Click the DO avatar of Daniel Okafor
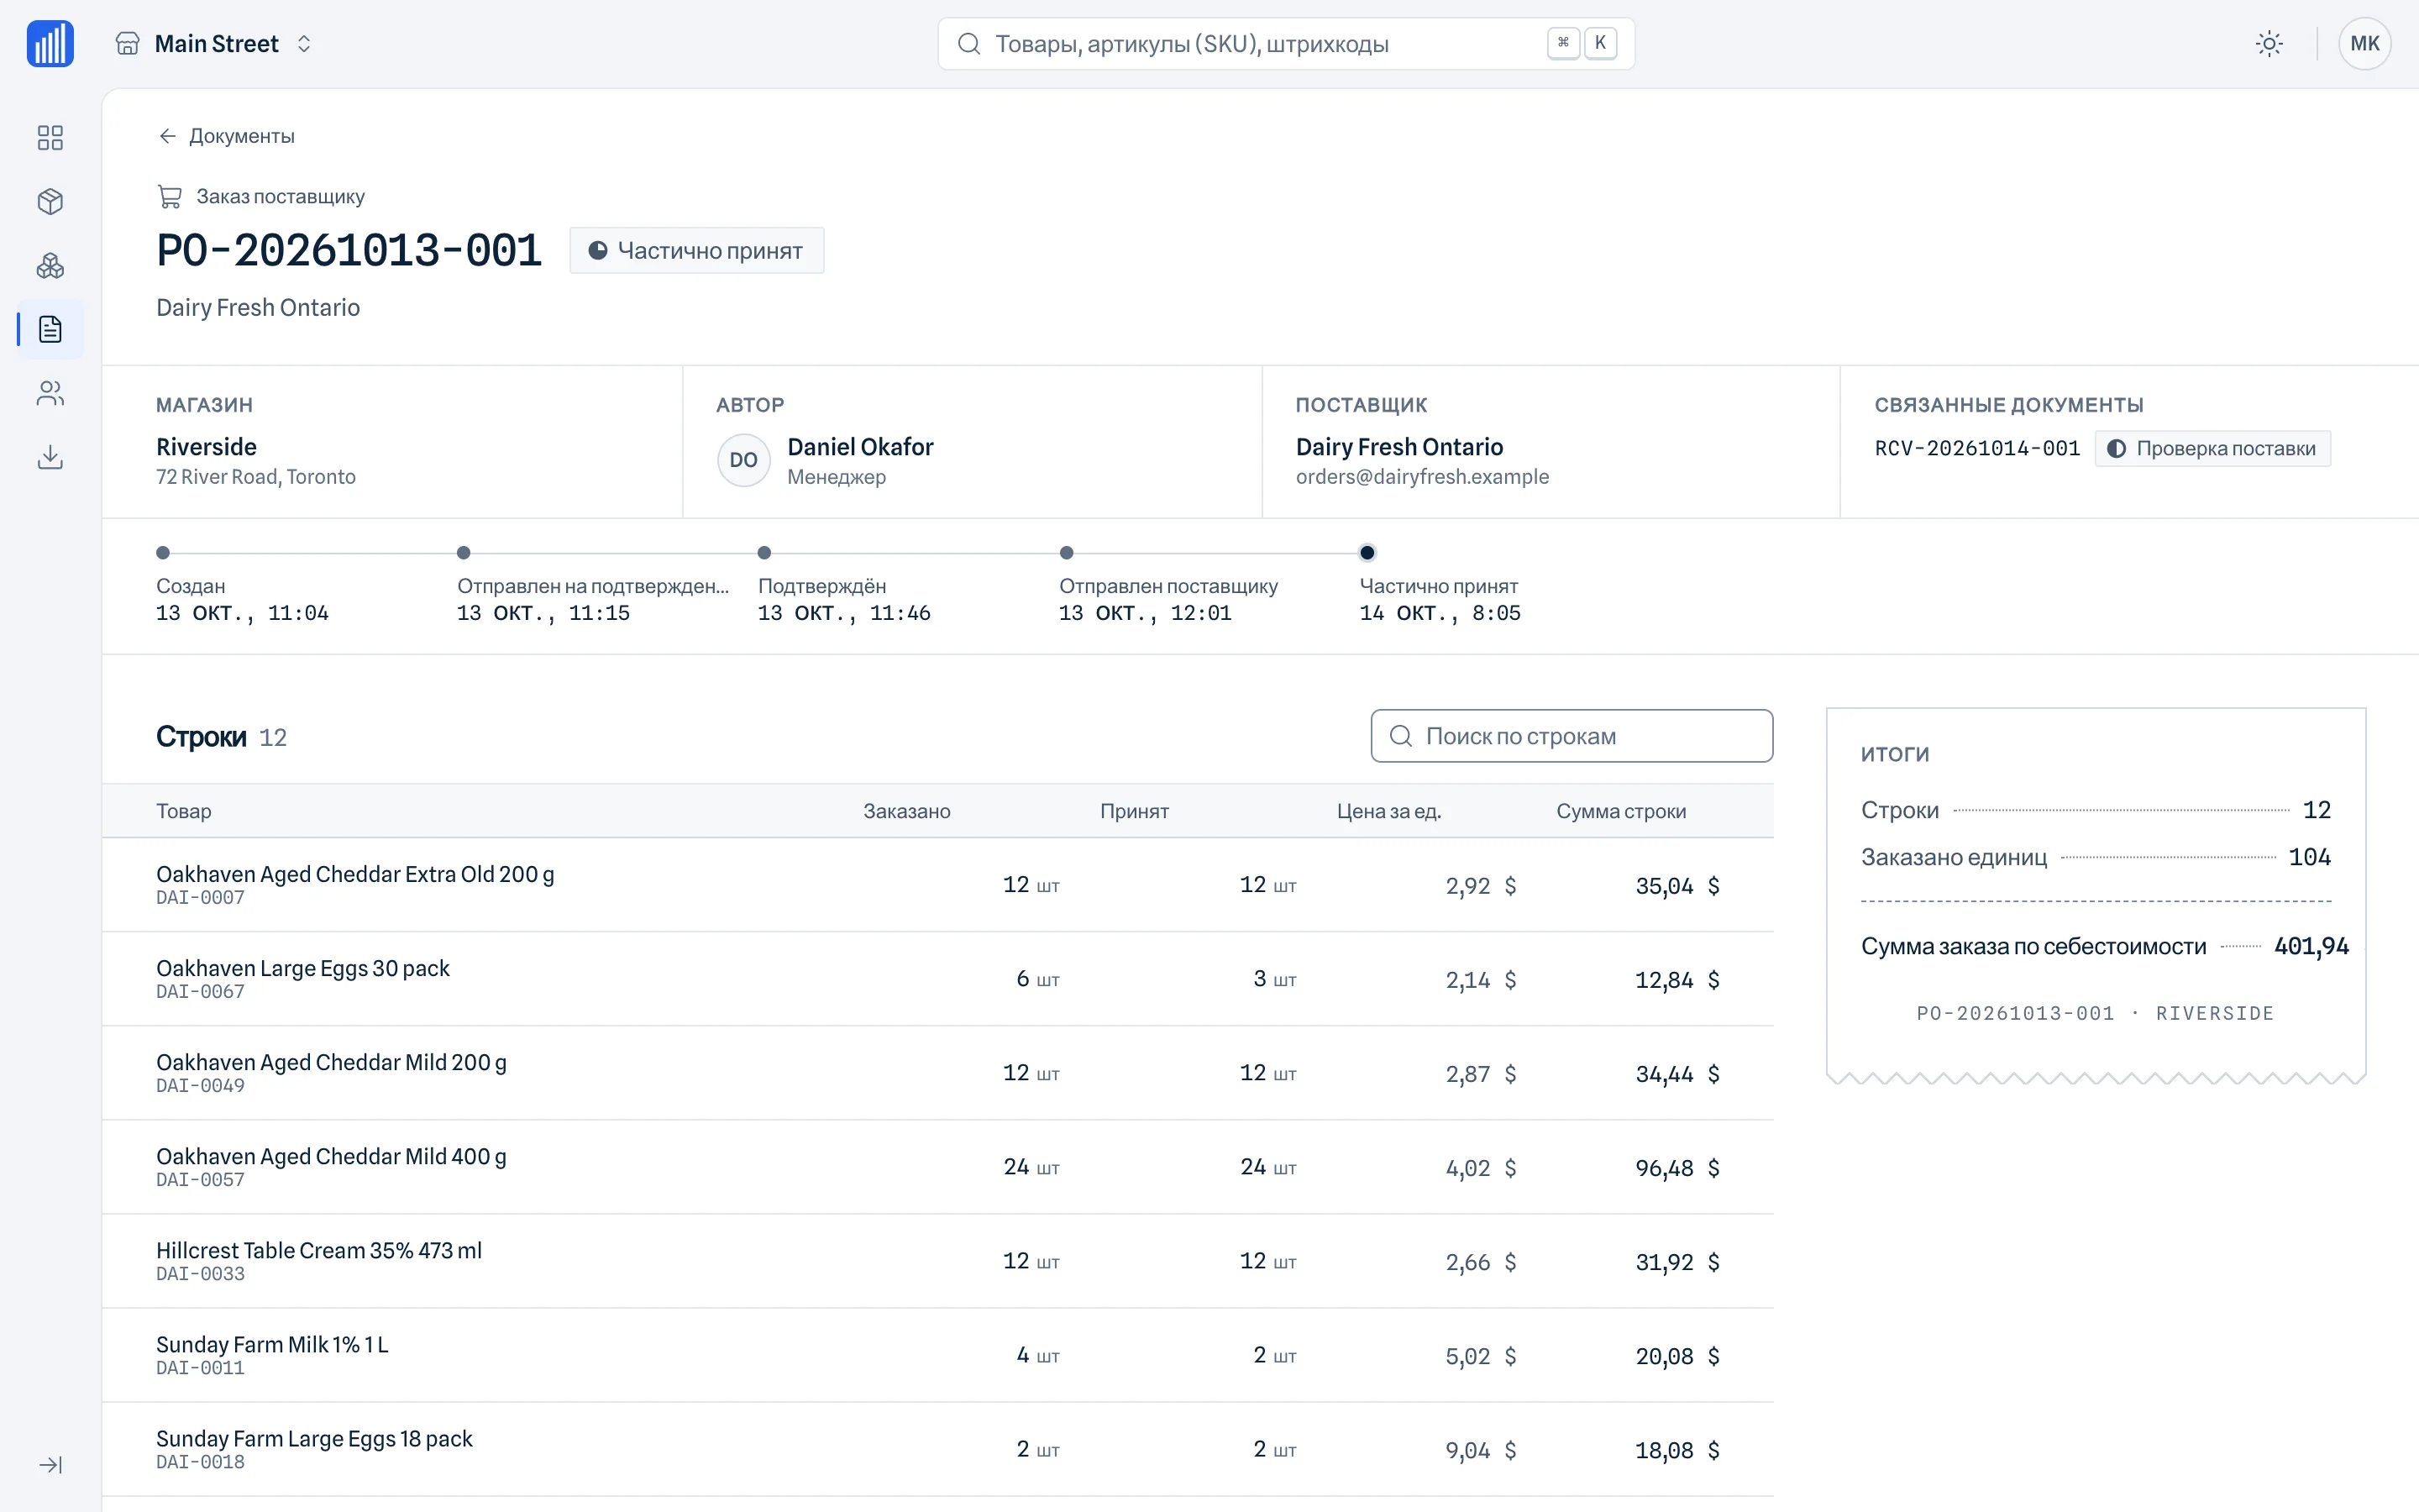 pos(743,460)
